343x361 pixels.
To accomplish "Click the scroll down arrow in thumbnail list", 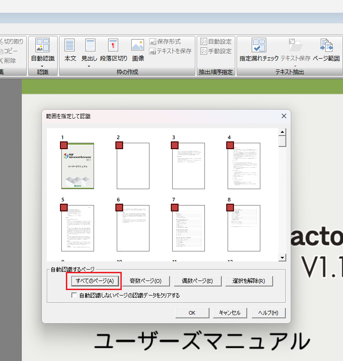I will [282, 257].
